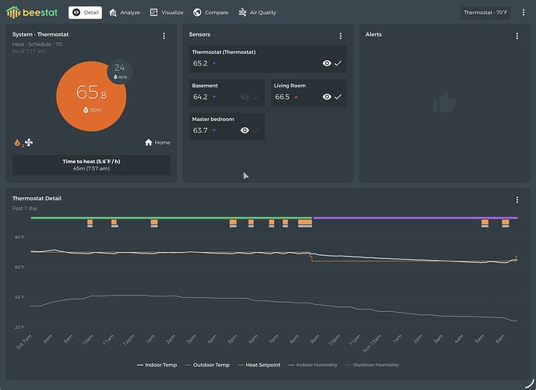
Task: Click the orange 65.8 temperature circle
Action: point(91,95)
